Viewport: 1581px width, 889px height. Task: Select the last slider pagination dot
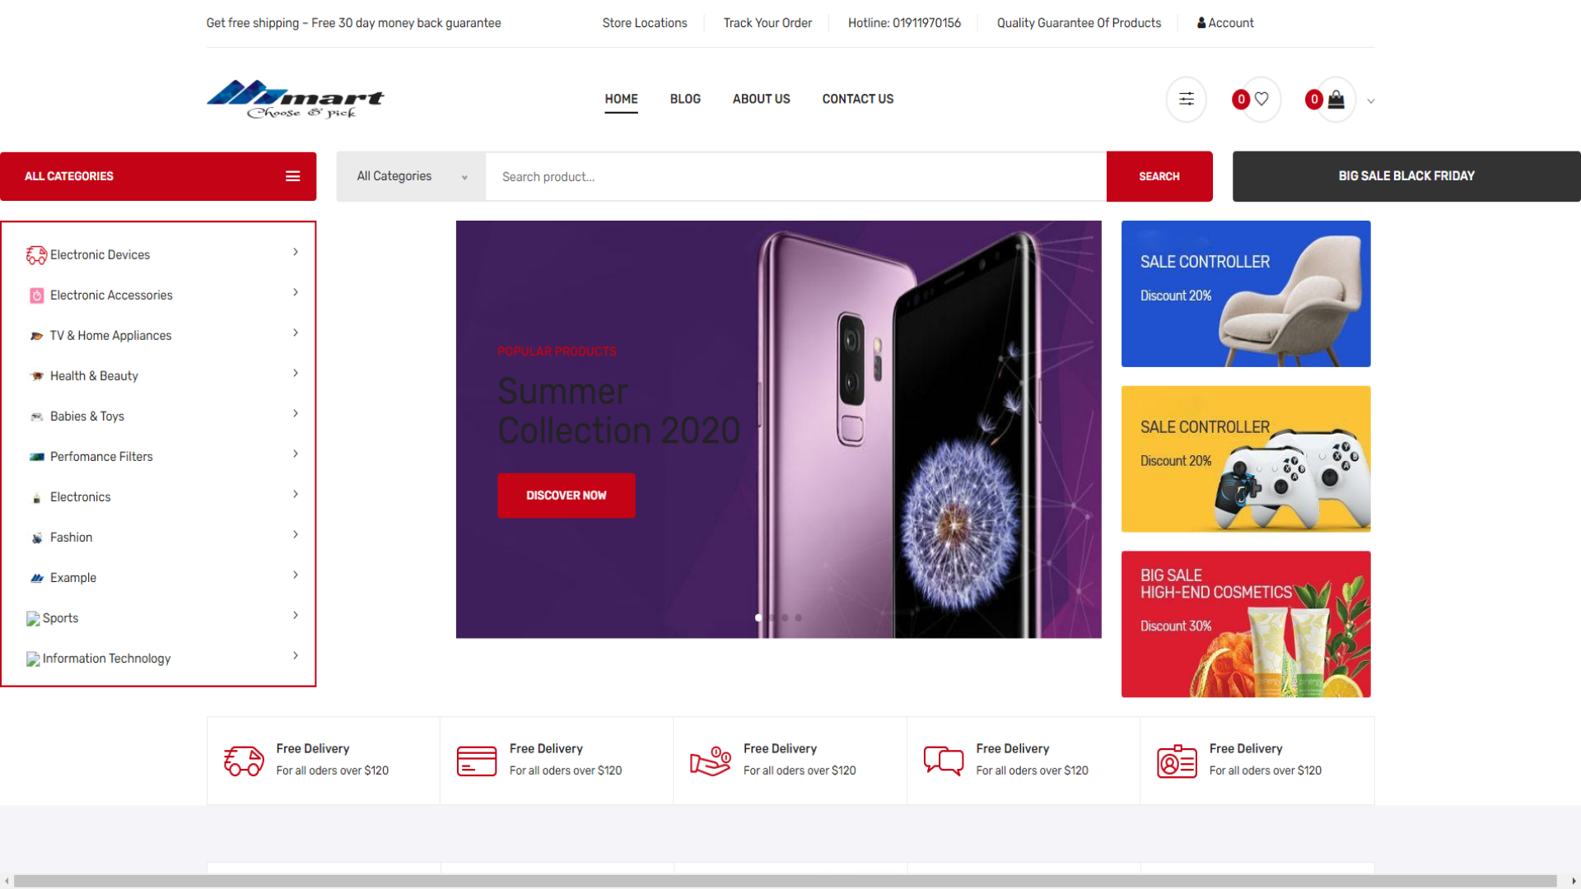click(x=798, y=617)
